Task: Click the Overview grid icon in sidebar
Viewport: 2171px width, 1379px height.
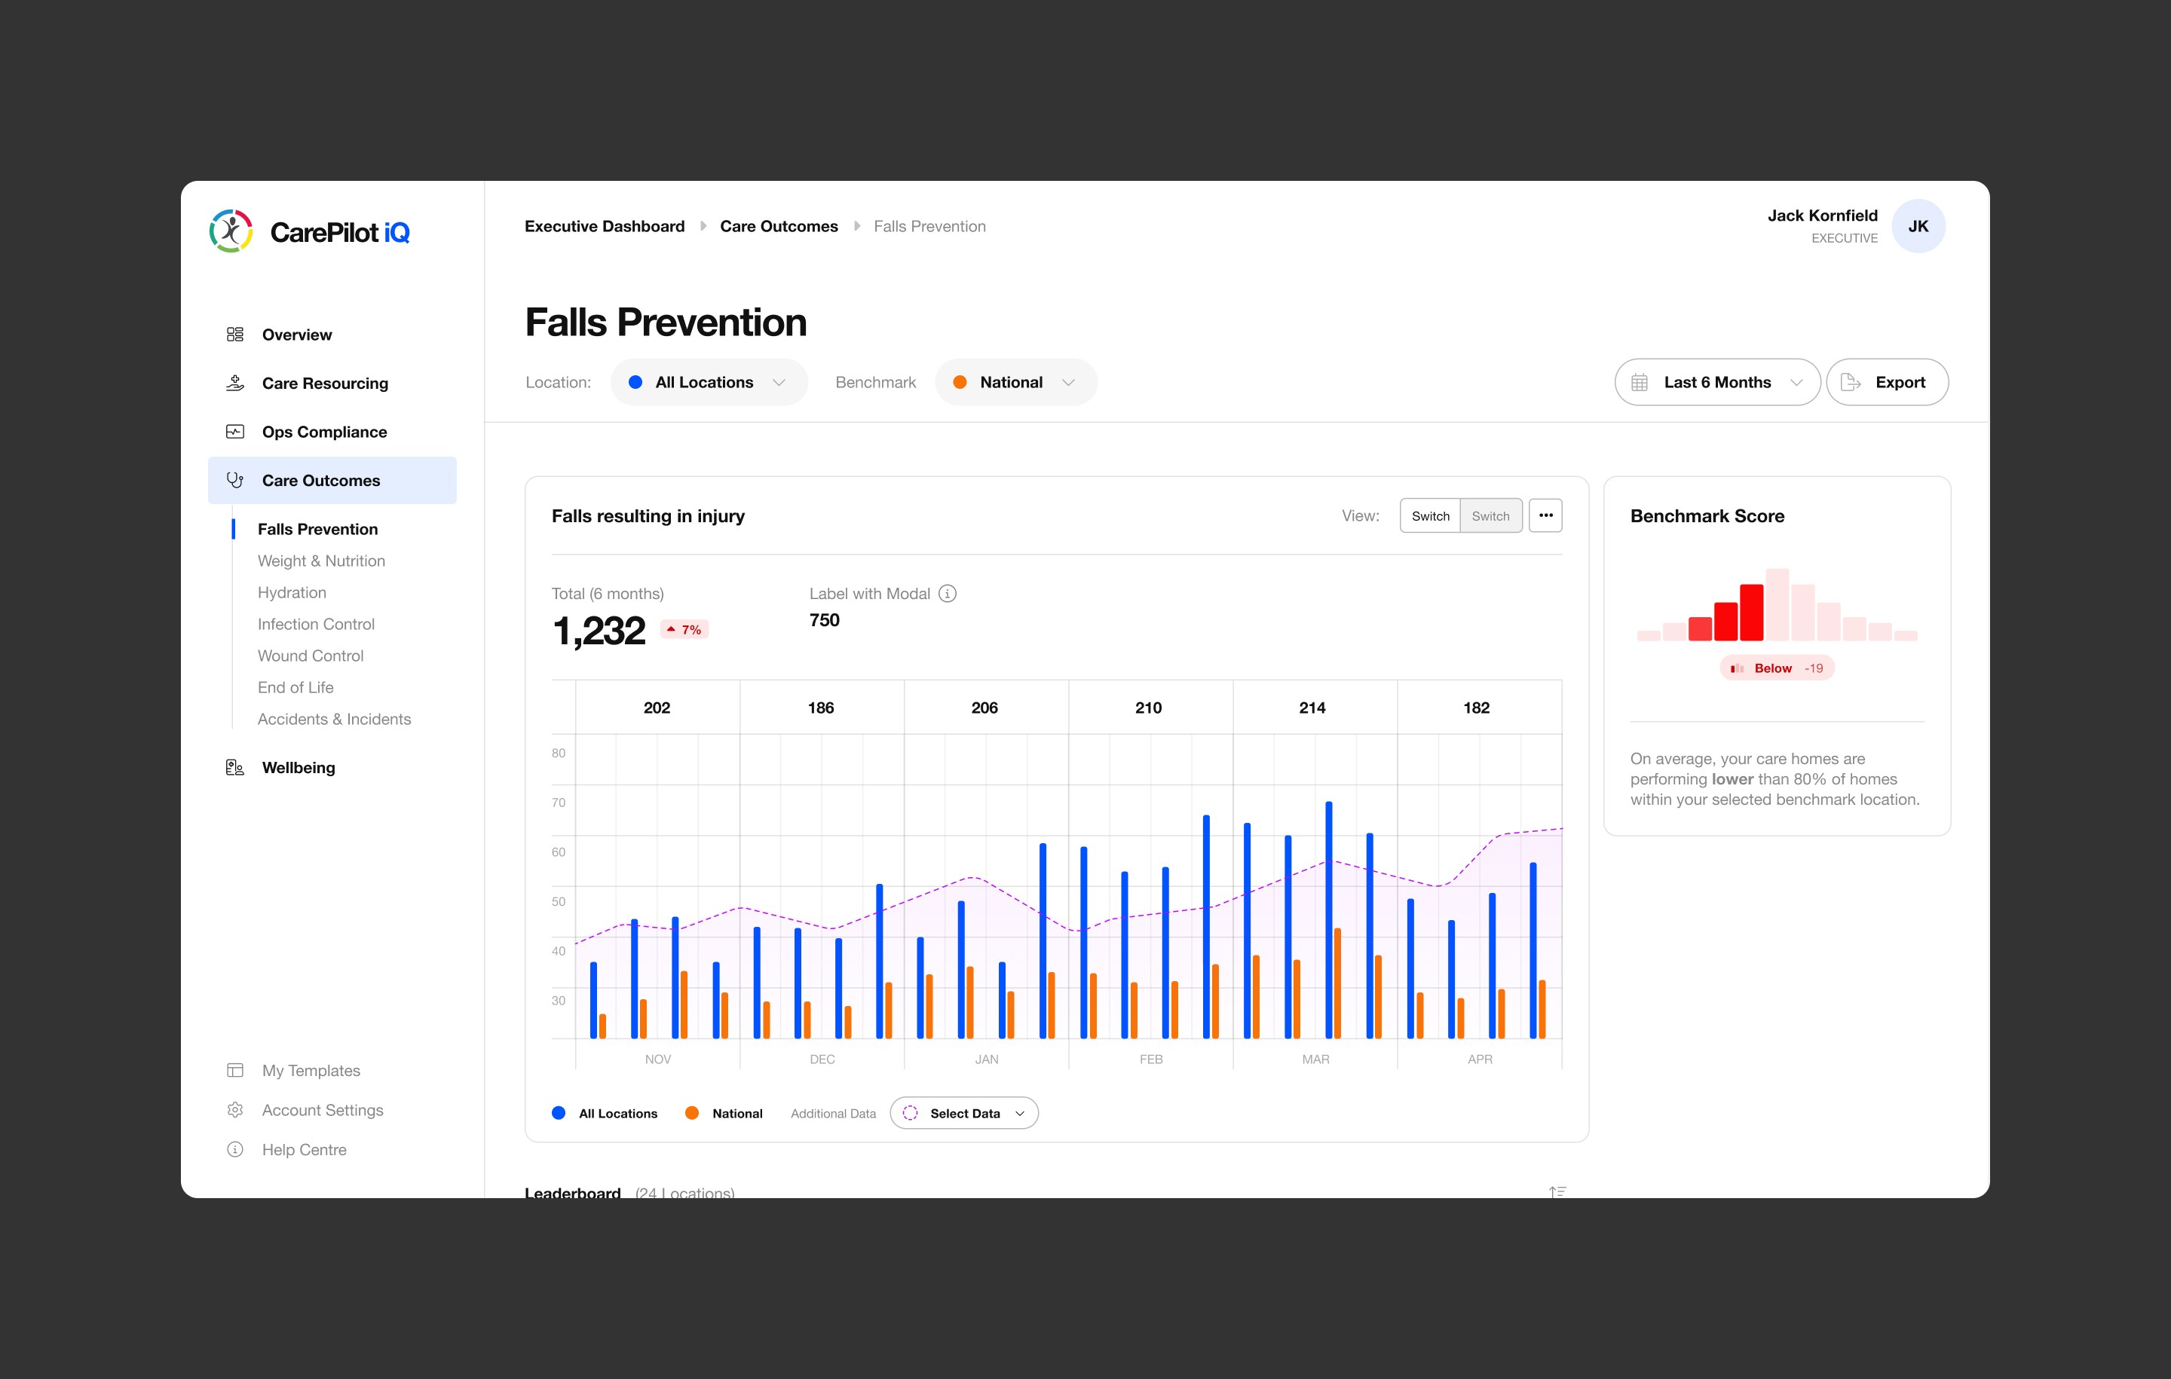Action: coord(234,335)
